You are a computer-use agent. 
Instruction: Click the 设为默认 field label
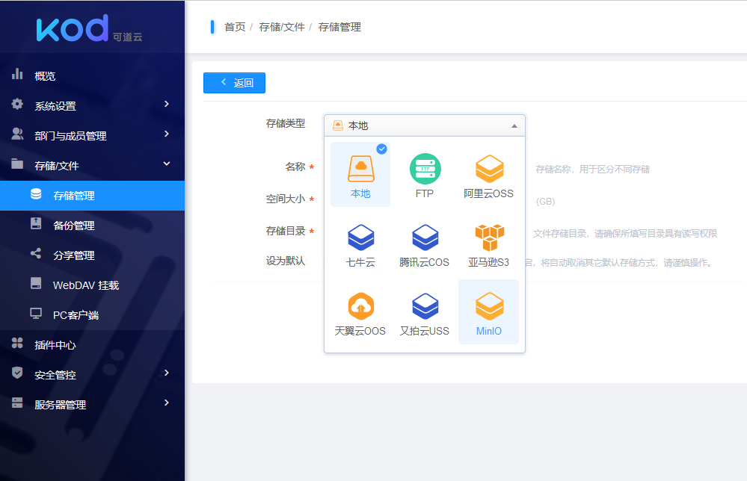pos(286,261)
